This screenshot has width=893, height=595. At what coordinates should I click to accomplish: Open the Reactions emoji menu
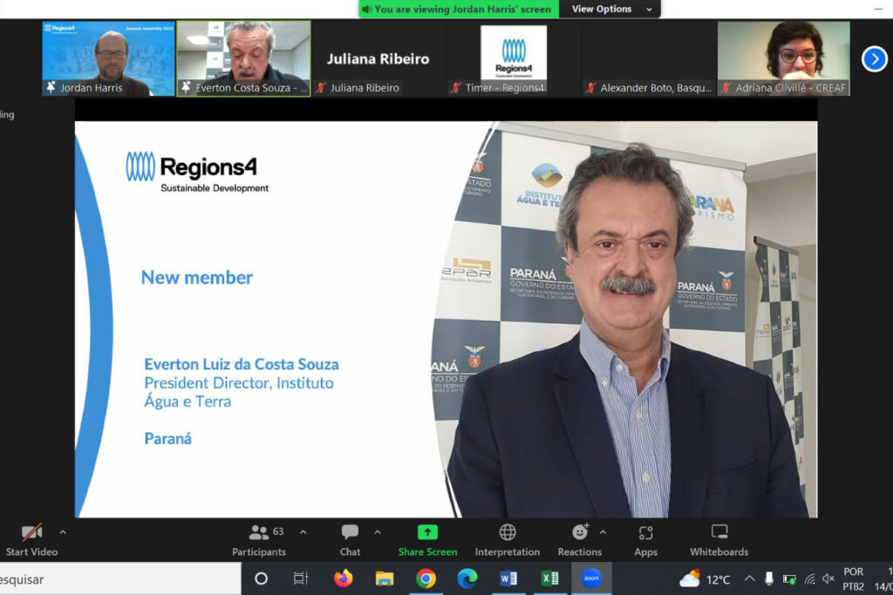[x=580, y=532]
